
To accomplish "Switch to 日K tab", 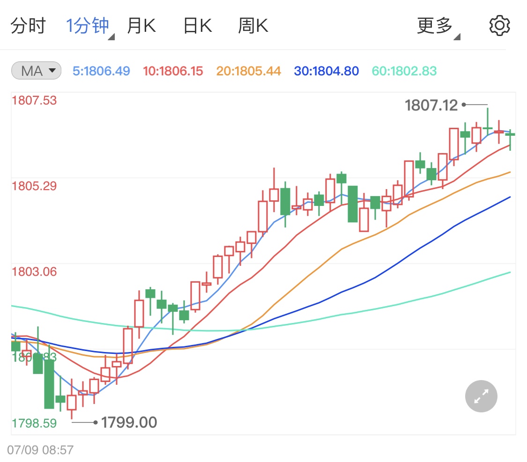I will (198, 26).
